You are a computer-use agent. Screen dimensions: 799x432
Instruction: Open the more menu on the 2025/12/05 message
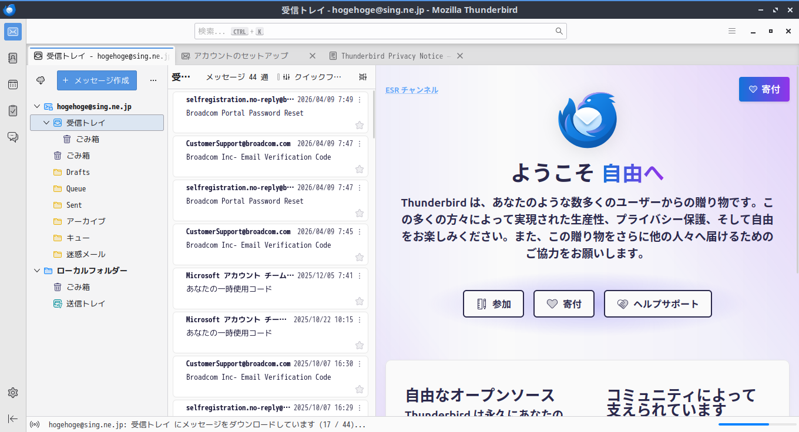[360, 276]
